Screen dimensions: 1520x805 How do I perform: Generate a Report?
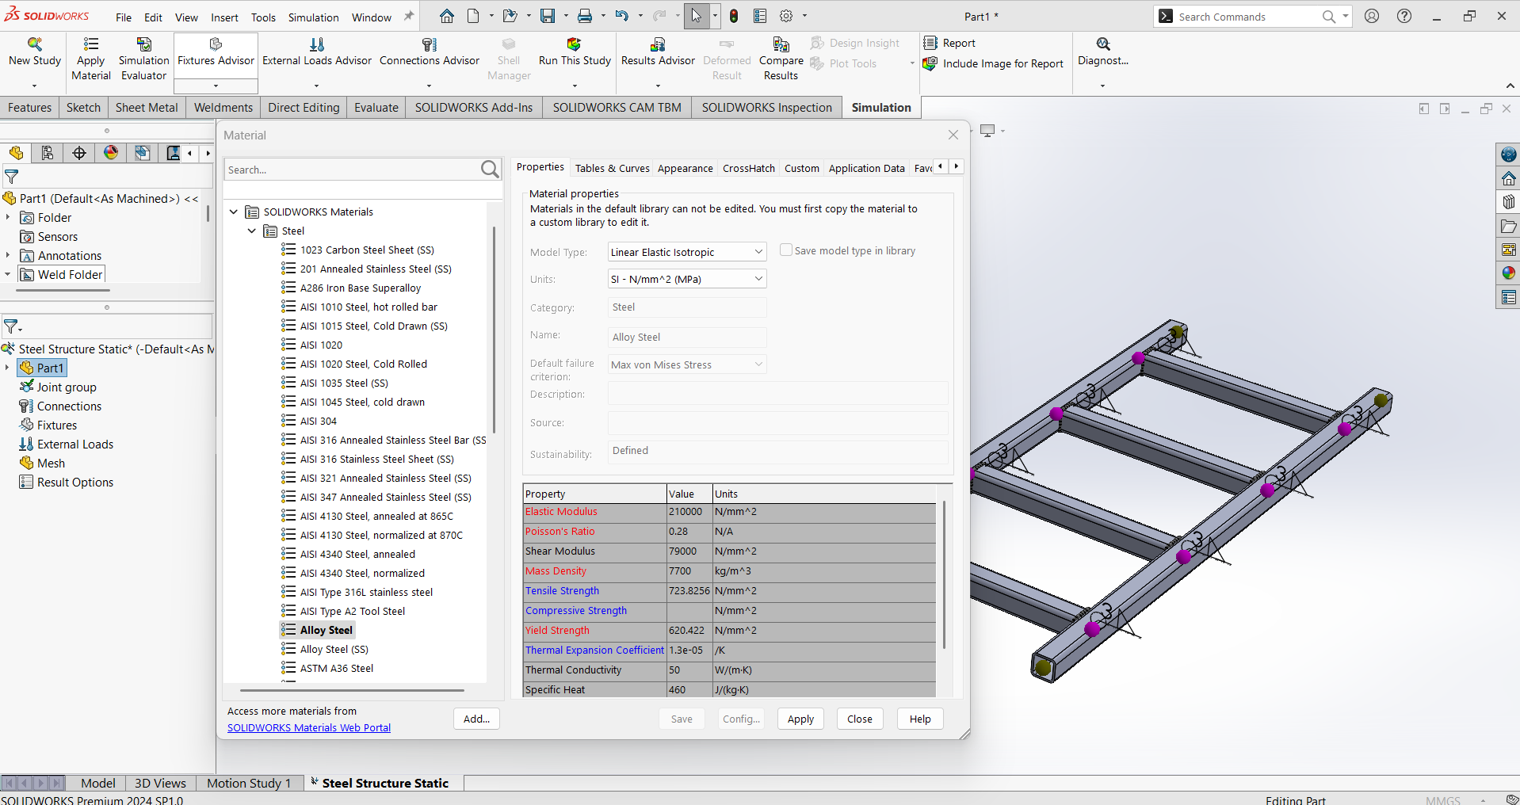pyautogui.click(x=949, y=43)
